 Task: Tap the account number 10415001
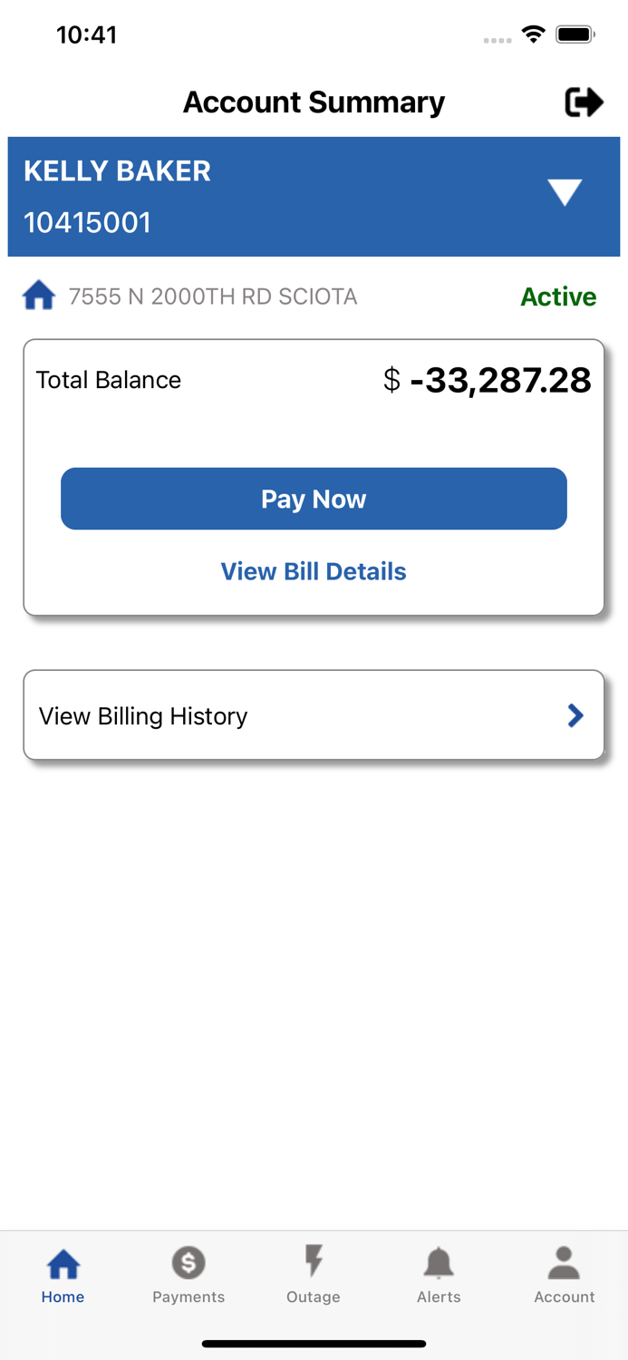(x=87, y=222)
